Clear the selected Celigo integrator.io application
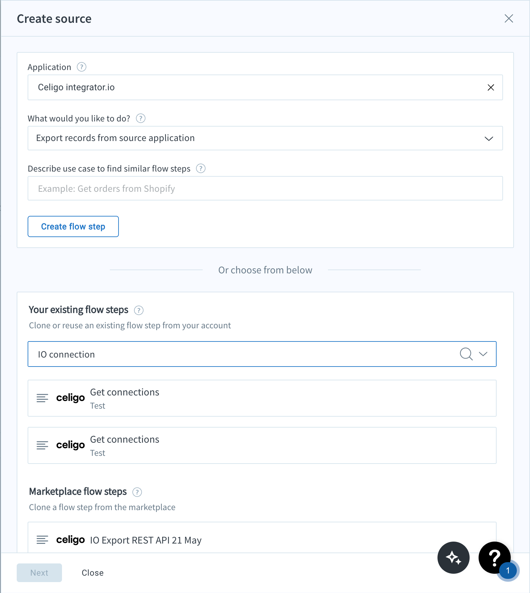The height and width of the screenshot is (593, 530). point(491,87)
